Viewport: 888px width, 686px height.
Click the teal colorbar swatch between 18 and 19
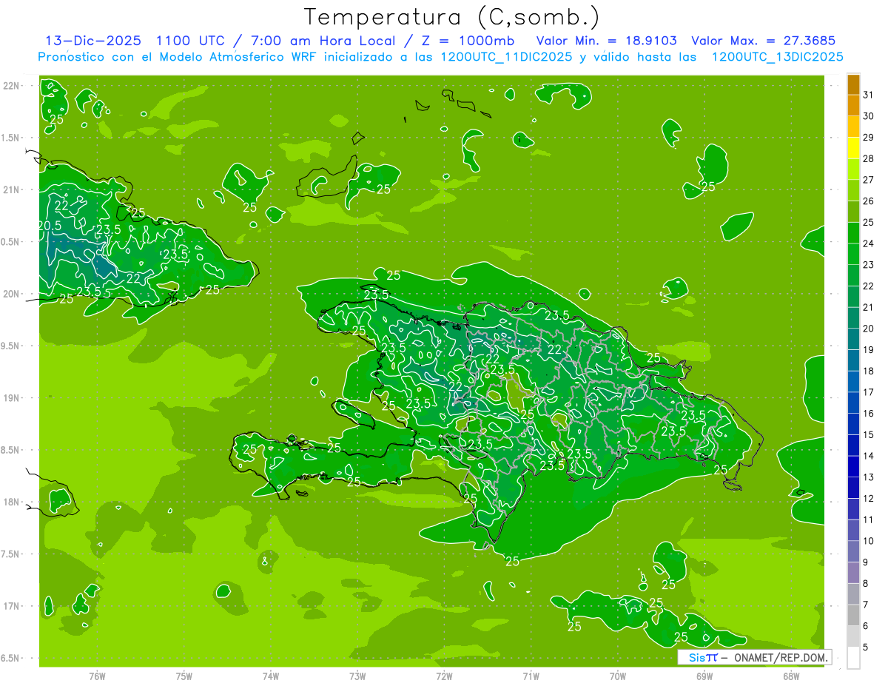[853, 360]
